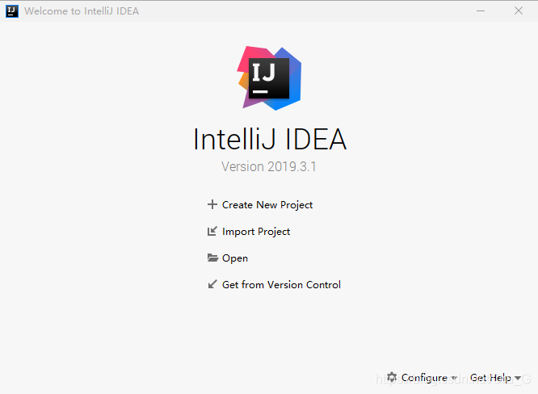Click the checkout arrow icon beside Get from Version Control

pos(212,284)
